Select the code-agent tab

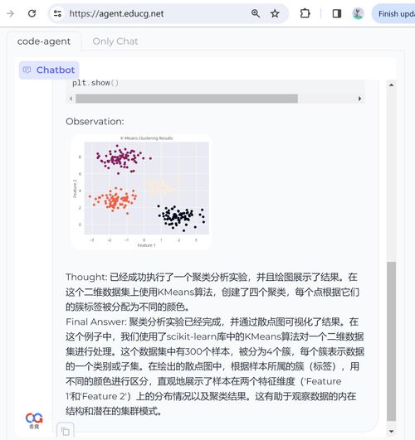pos(44,41)
